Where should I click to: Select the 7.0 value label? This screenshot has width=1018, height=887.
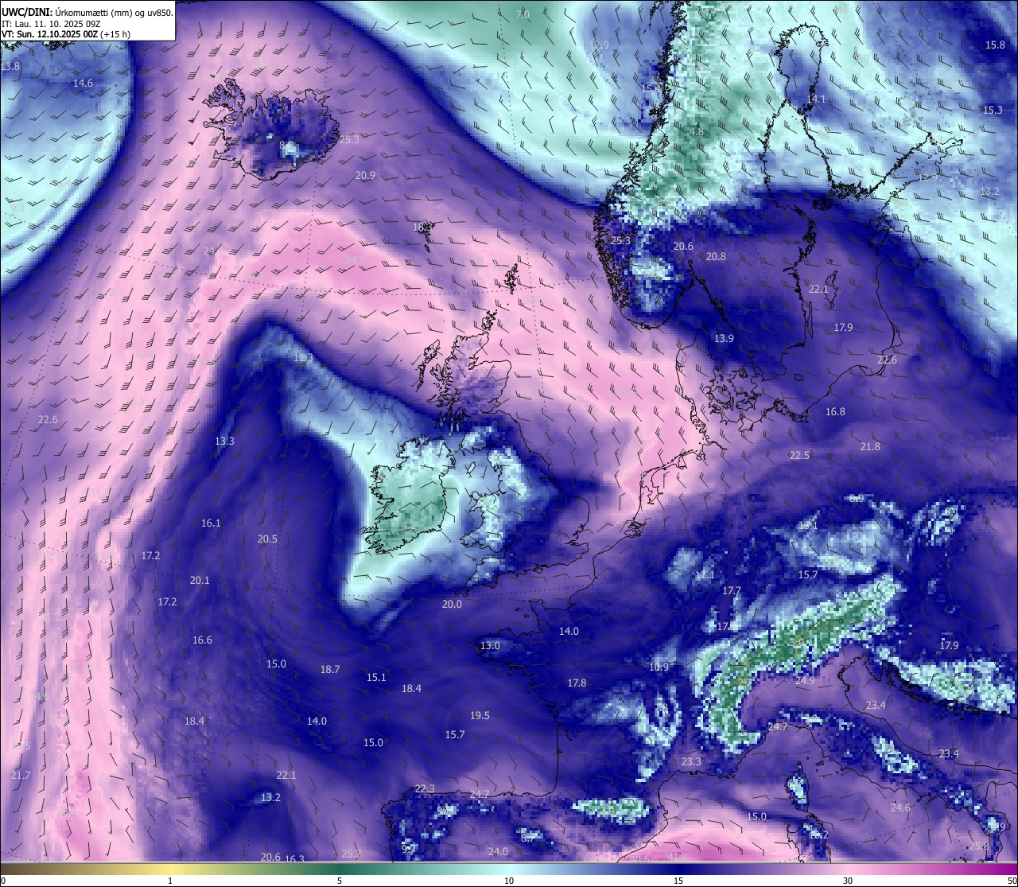[x=523, y=15]
